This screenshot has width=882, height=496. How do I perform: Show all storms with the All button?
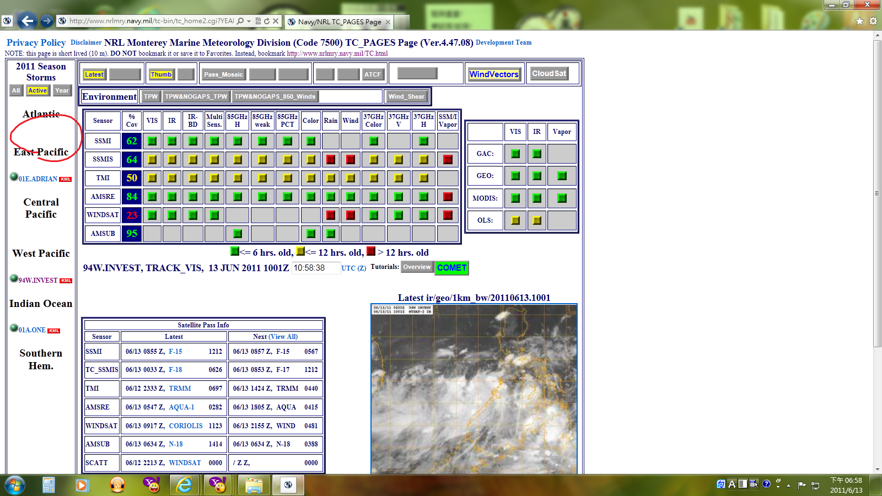click(16, 90)
